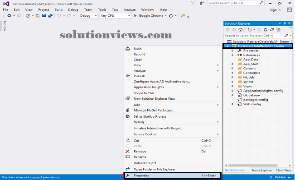
Task: Expand the Controllers folder node
Action: pos(232,73)
